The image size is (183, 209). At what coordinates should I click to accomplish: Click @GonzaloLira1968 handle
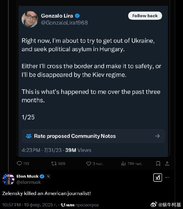click(64, 23)
